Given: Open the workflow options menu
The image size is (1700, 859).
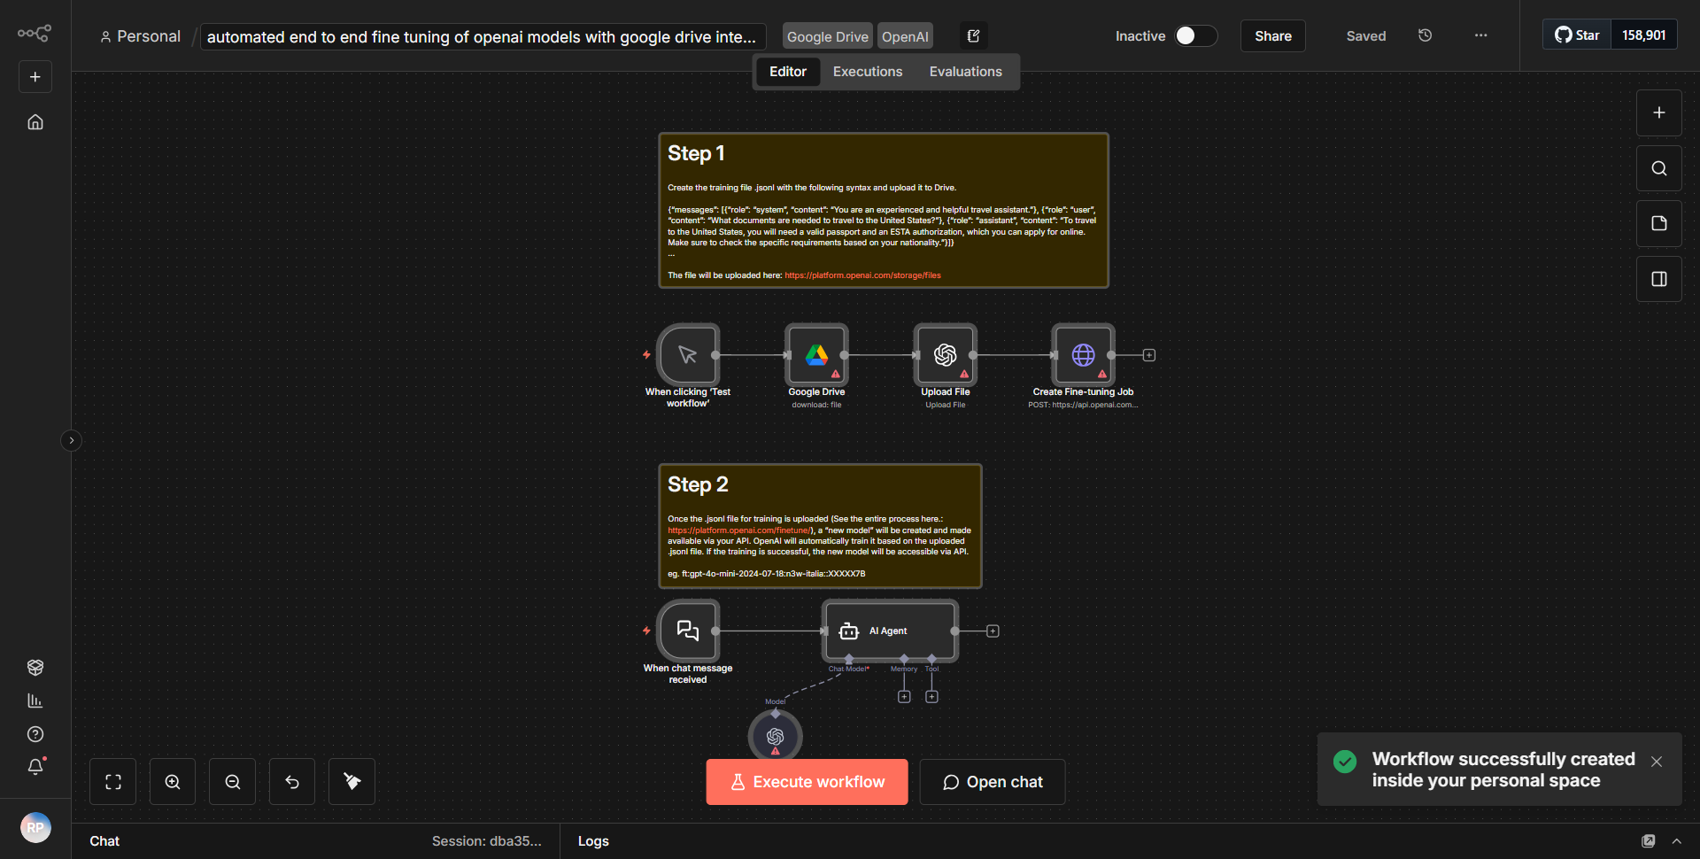Looking at the screenshot, I should 1480,35.
